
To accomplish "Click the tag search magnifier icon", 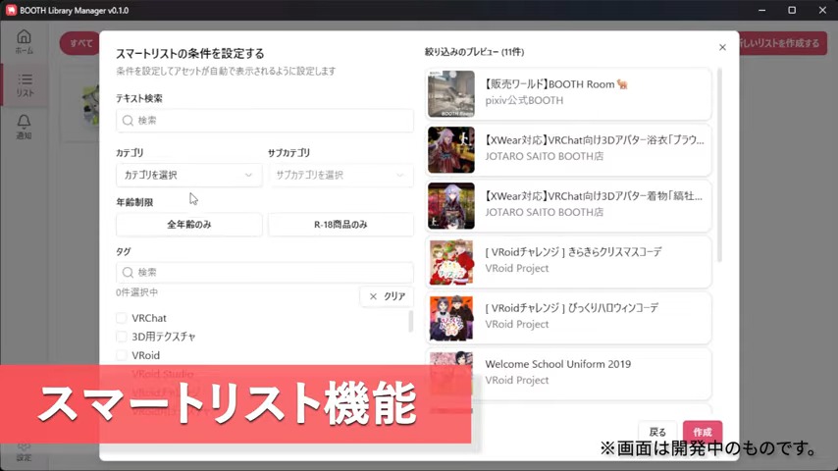I will pyautogui.click(x=128, y=273).
